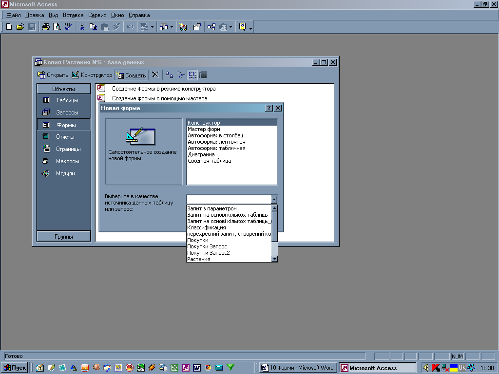Choose Запит з параметром in dropdown list
Screen dimensions: 499x374
click(229, 208)
